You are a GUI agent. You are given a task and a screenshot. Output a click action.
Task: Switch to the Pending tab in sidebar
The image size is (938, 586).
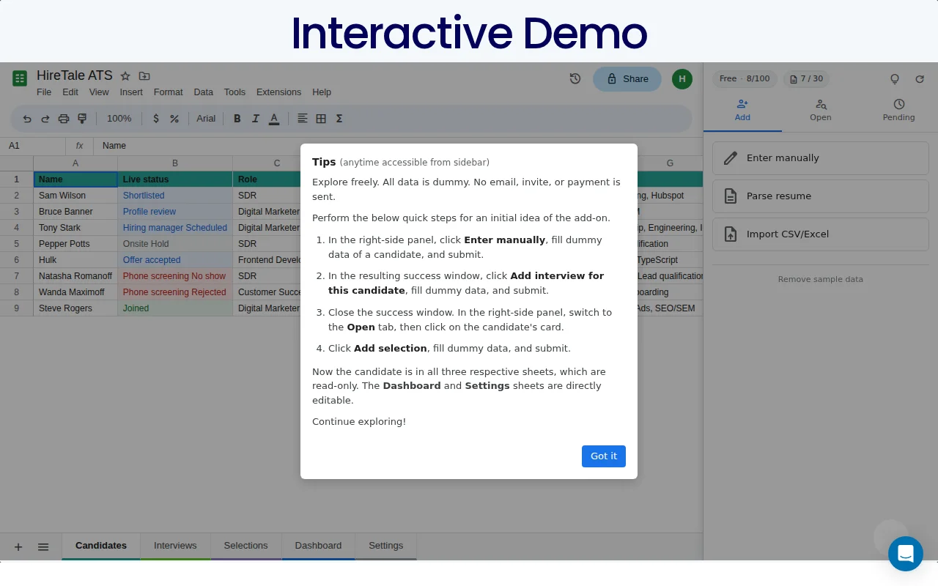click(899, 111)
